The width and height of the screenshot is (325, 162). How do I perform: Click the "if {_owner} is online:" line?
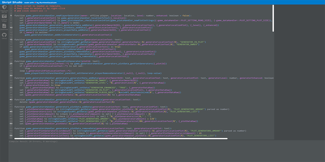click(x=34, y=32)
